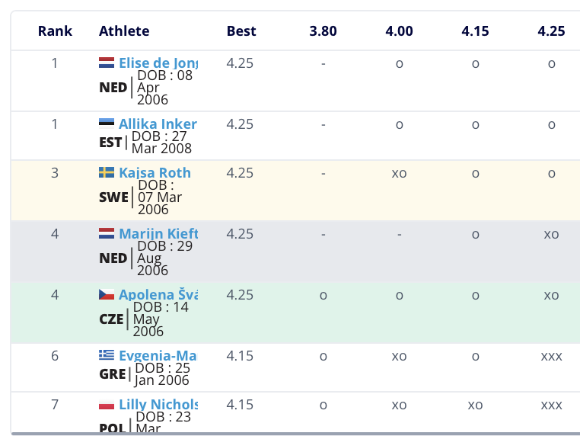Click the Czech flag beside Apolena
This screenshot has height=436, width=580.
point(107,295)
